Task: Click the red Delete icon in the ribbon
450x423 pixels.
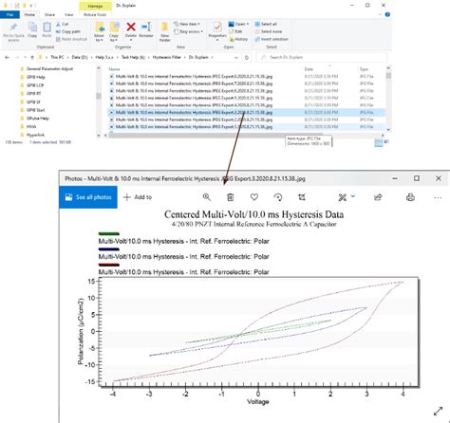Action: click(x=131, y=27)
